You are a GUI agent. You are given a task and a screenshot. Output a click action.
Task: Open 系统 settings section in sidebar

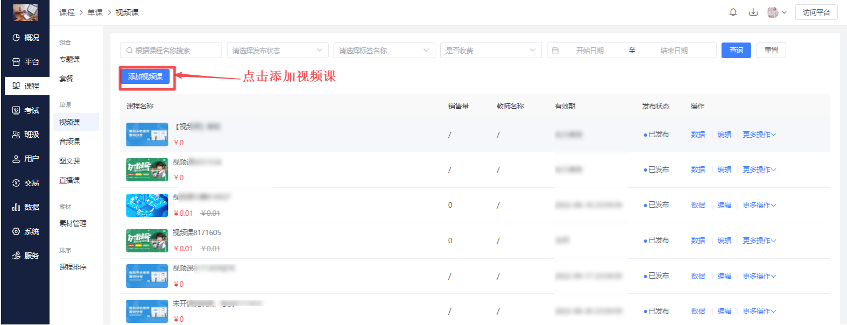click(x=26, y=231)
